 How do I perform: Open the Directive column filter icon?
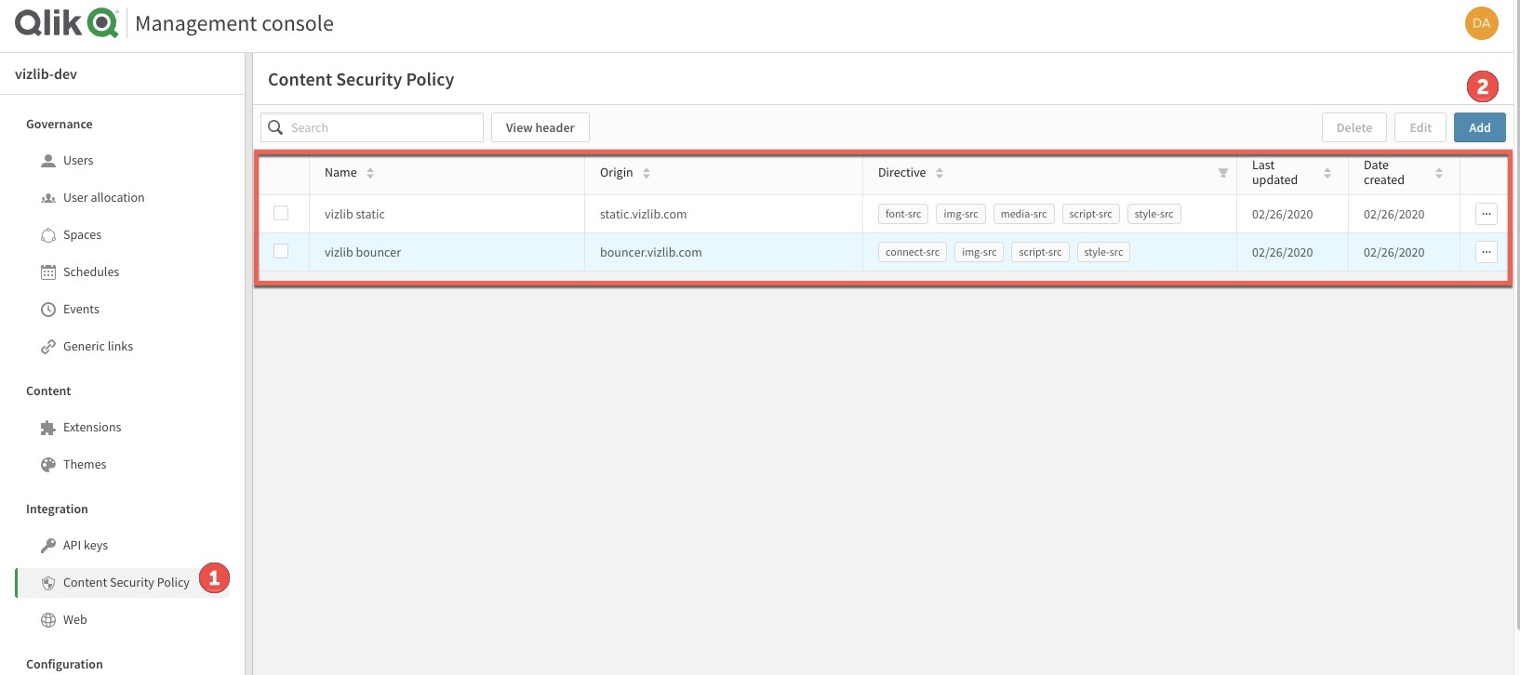[1222, 173]
